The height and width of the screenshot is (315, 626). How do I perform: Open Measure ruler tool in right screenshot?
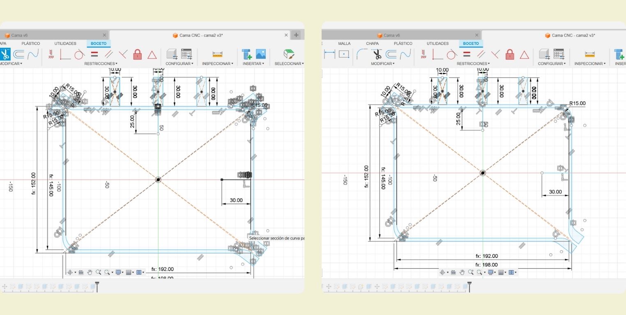pyautogui.click(x=590, y=54)
